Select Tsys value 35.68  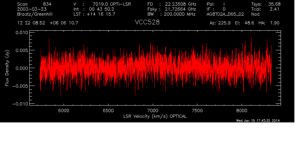point(274,4)
